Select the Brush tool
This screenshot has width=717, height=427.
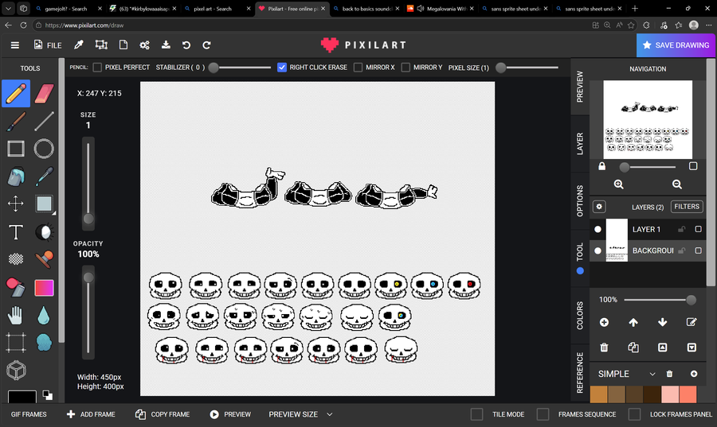16,122
